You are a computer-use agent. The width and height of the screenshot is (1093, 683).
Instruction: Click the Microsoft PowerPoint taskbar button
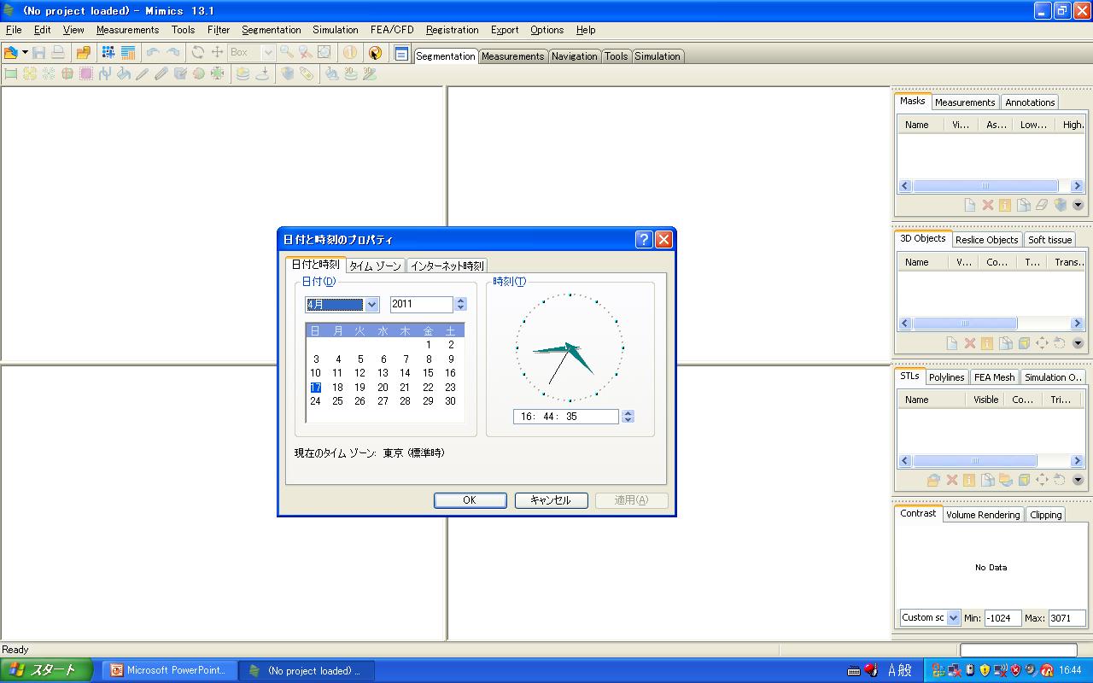pos(169,671)
